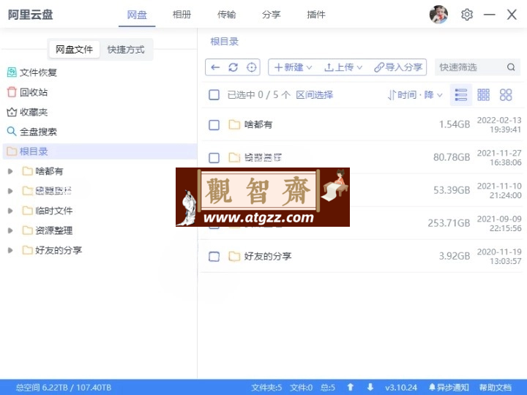Refresh the file list
Viewport: 527px width, 395px height.
233,67
